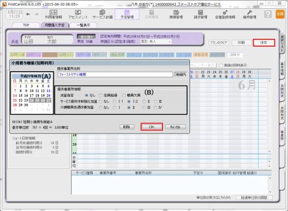This screenshot has height=211, width=288.
Task: Select the 基本情報 side tab
Action: click(x=282, y=69)
